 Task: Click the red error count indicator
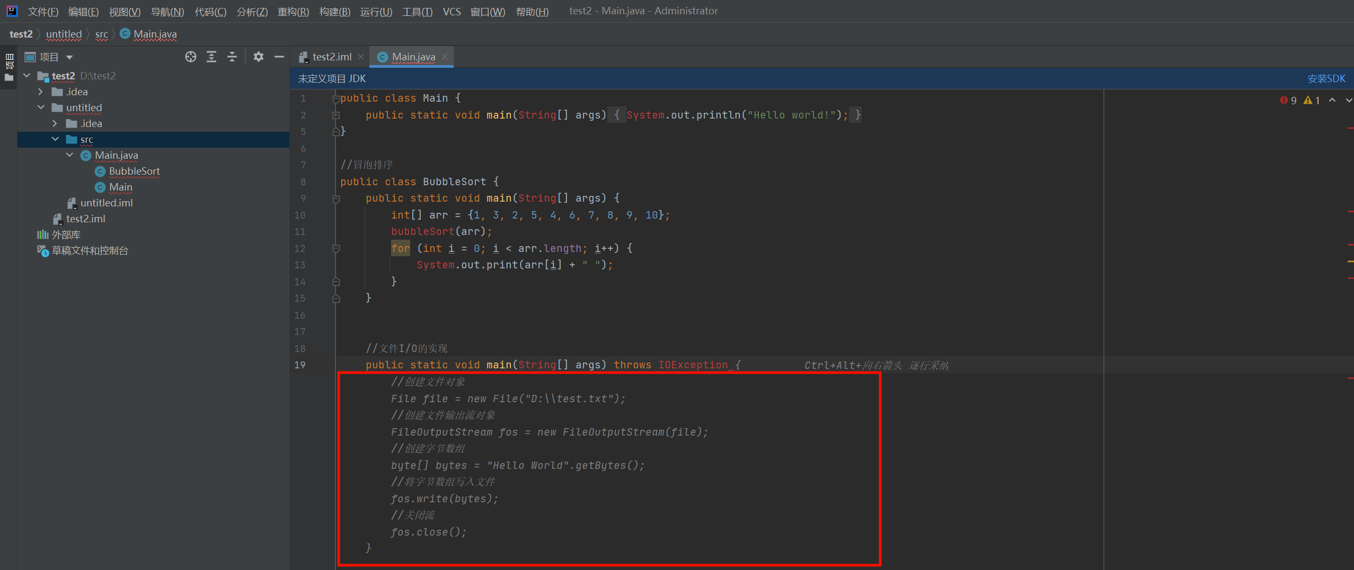(1288, 100)
